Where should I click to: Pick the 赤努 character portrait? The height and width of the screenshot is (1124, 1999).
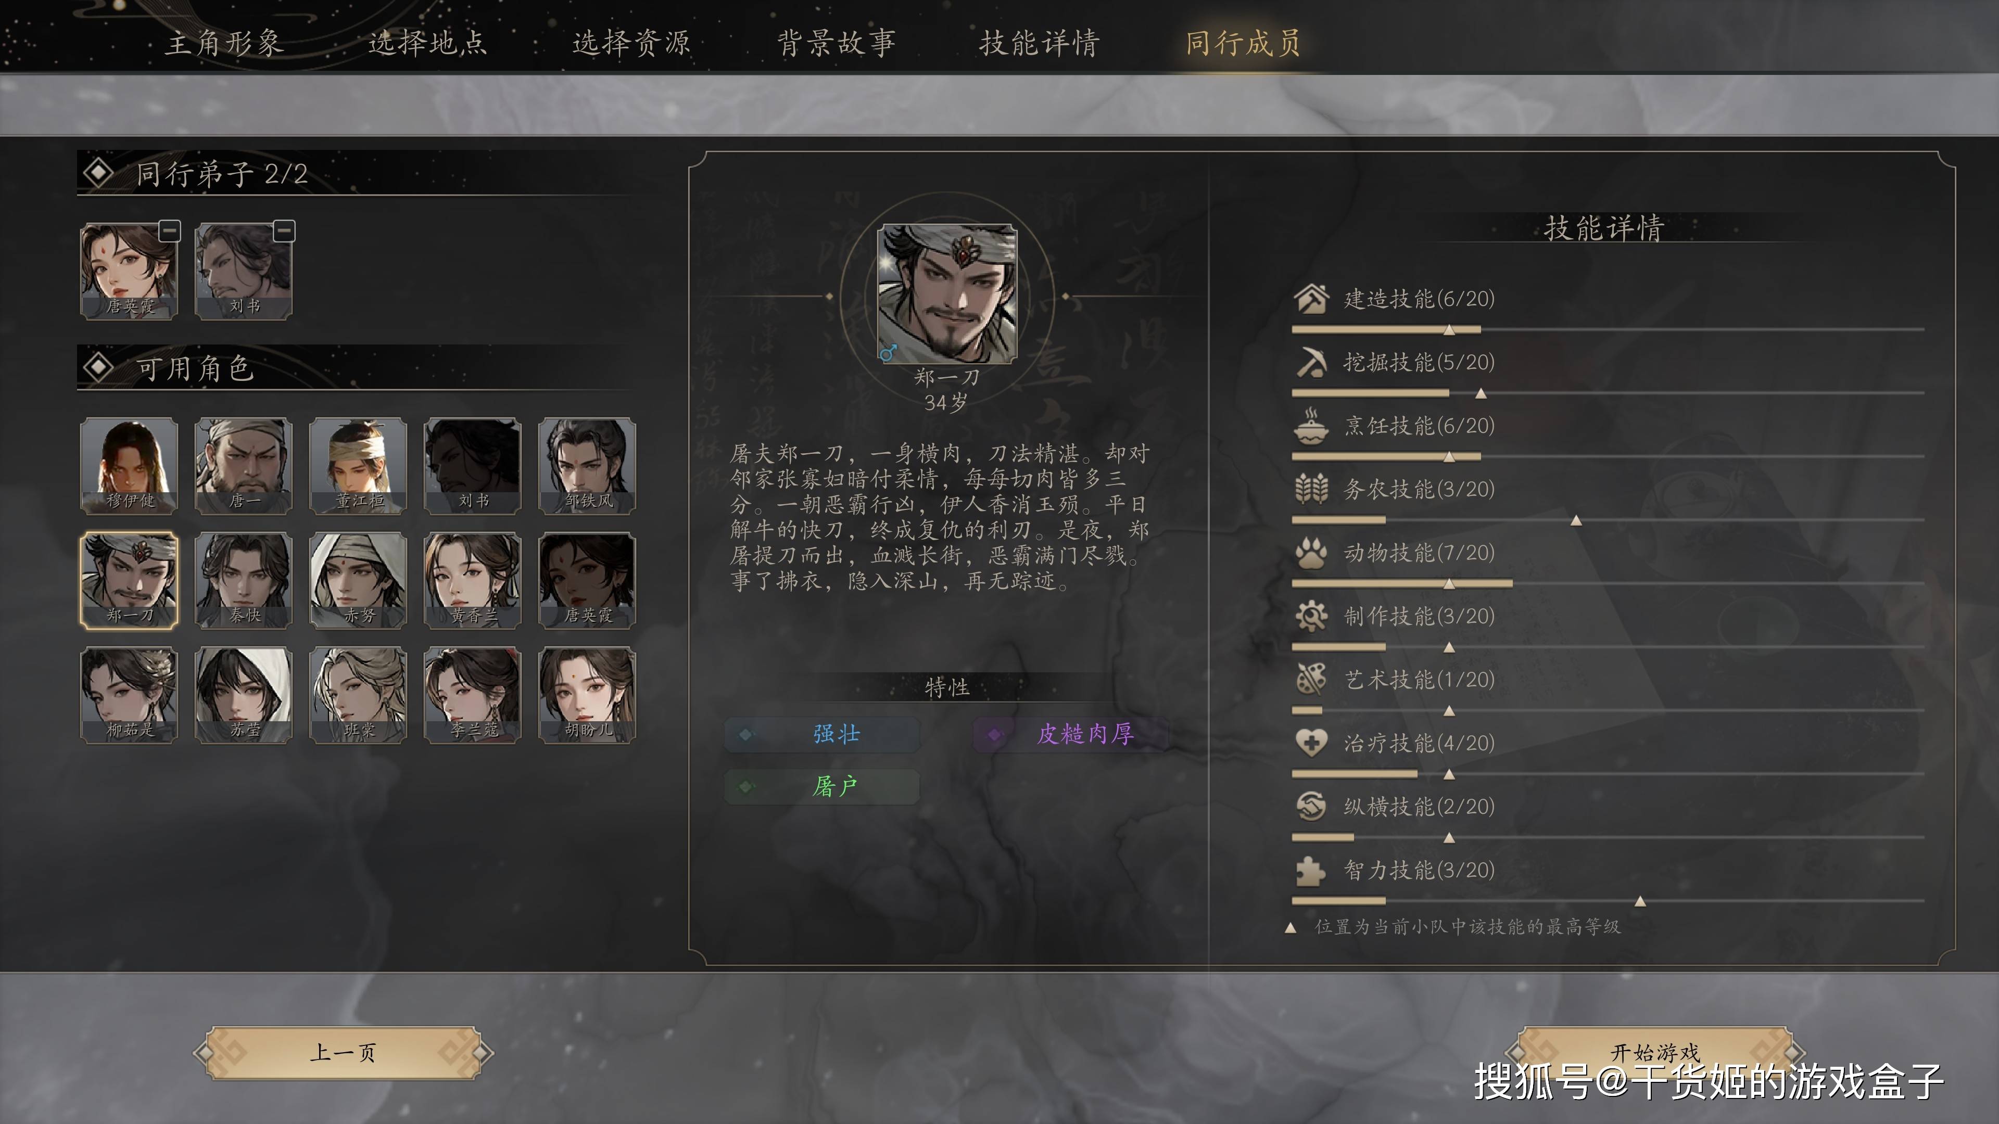tap(359, 580)
